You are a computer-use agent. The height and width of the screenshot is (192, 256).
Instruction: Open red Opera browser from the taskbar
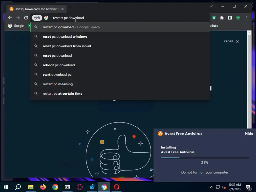[x=116, y=187]
